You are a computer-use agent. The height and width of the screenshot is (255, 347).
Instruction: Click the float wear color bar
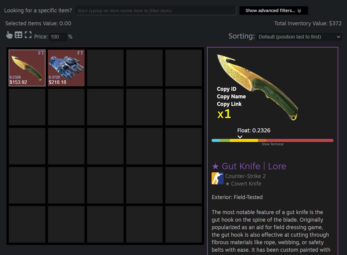coord(272,140)
